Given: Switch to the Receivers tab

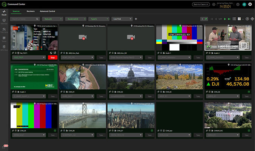Looking at the screenshot, I should pyautogui.click(x=31, y=11).
